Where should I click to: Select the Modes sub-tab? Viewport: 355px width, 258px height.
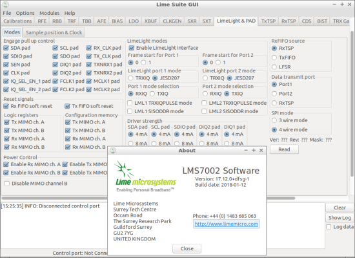12,32
